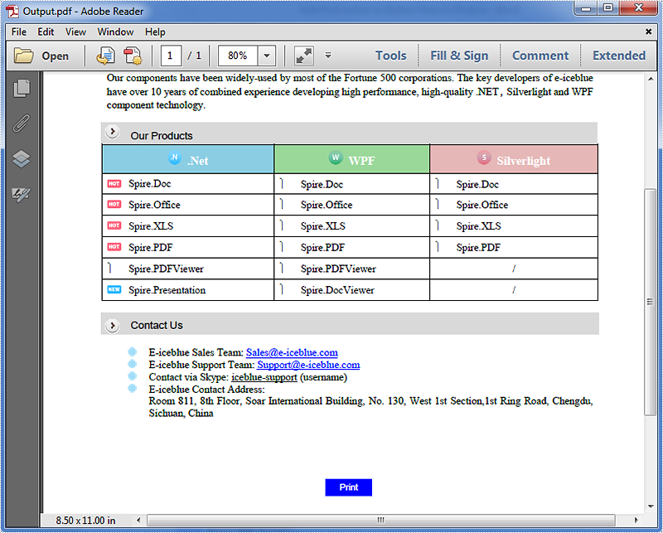
Task: Open the Layers panel in sidebar
Action: coord(22,159)
